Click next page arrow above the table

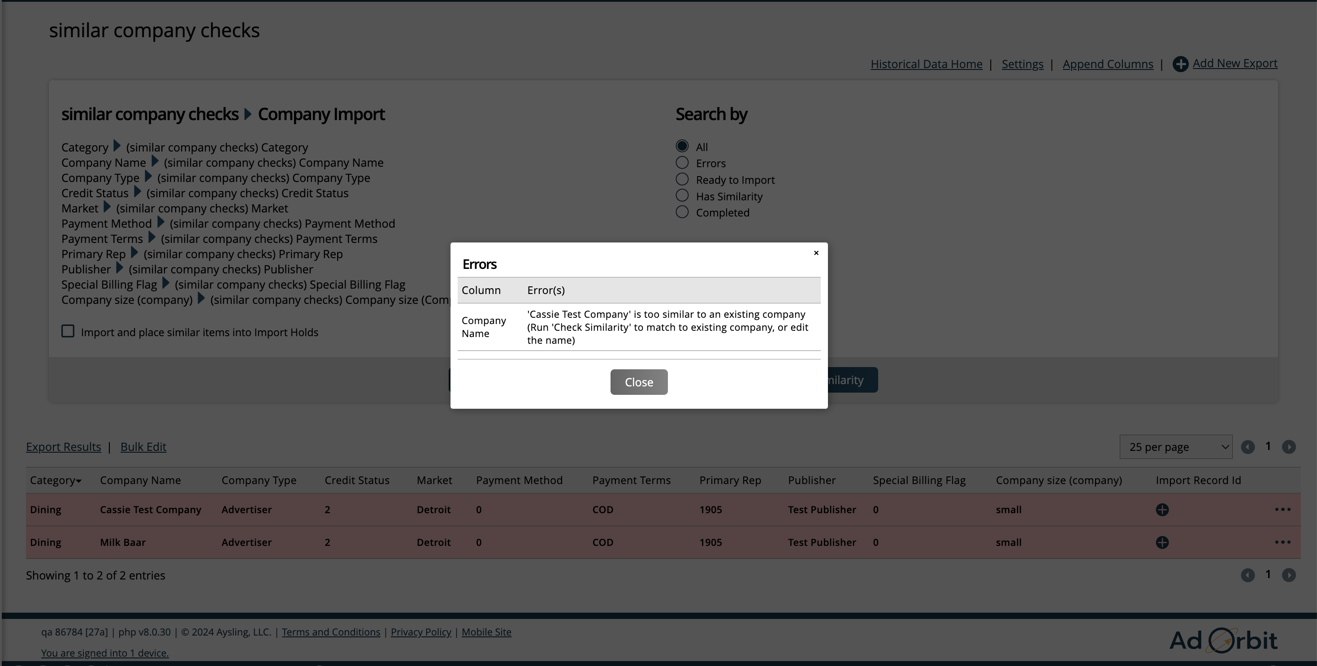1288,447
